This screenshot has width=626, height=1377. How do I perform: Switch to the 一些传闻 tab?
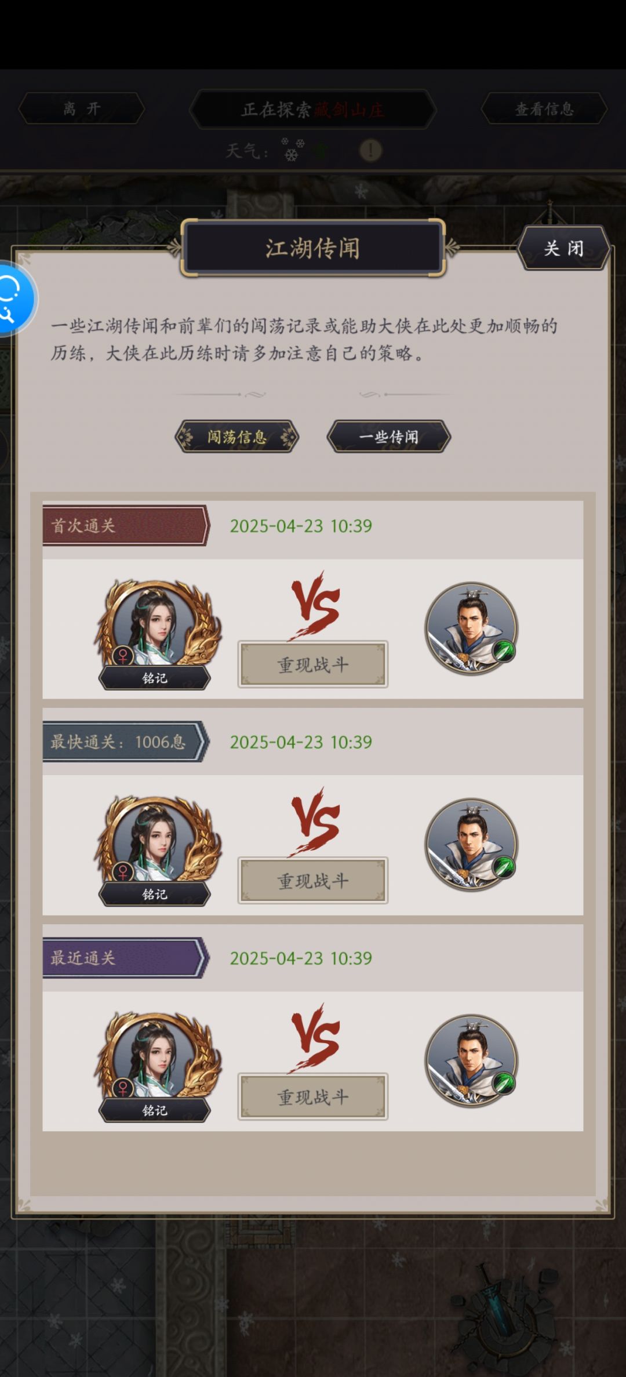click(389, 437)
